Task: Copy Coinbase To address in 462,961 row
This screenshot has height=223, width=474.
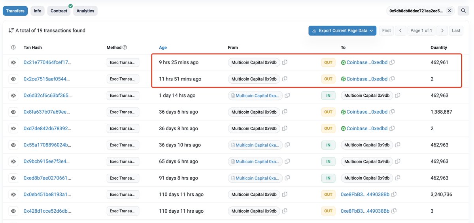Action: [x=392, y=62]
